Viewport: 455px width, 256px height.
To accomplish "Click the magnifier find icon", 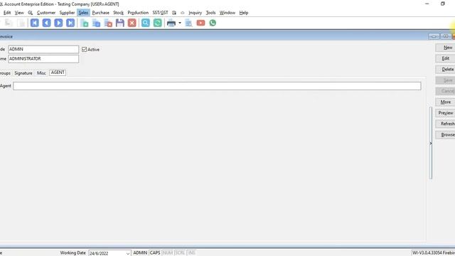I will (146, 23).
